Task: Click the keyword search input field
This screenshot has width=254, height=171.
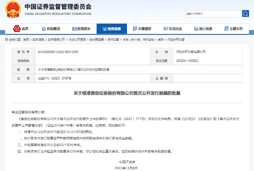Action: point(214,13)
